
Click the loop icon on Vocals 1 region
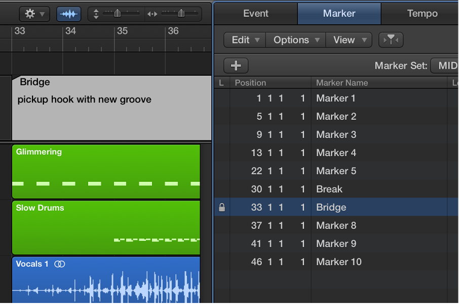click(x=60, y=264)
